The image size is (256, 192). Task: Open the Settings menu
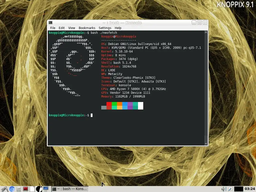click(x=105, y=28)
